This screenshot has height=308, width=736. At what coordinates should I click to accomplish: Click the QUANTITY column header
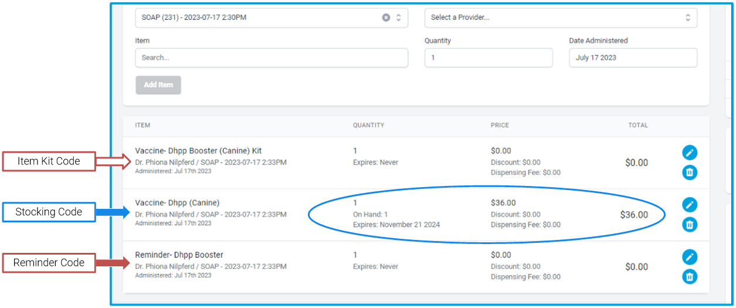click(368, 126)
